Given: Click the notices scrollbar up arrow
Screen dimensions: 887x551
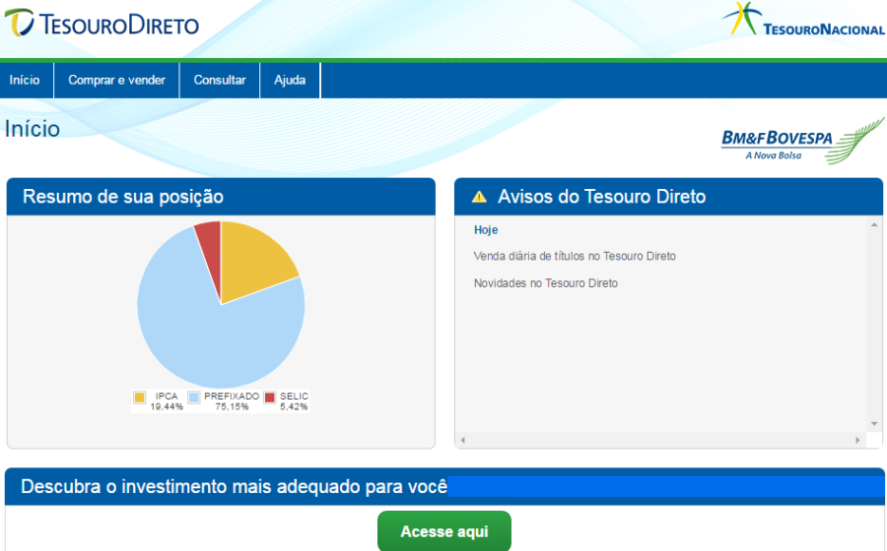Looking at the screenshot, I should [x=874, y=224].
